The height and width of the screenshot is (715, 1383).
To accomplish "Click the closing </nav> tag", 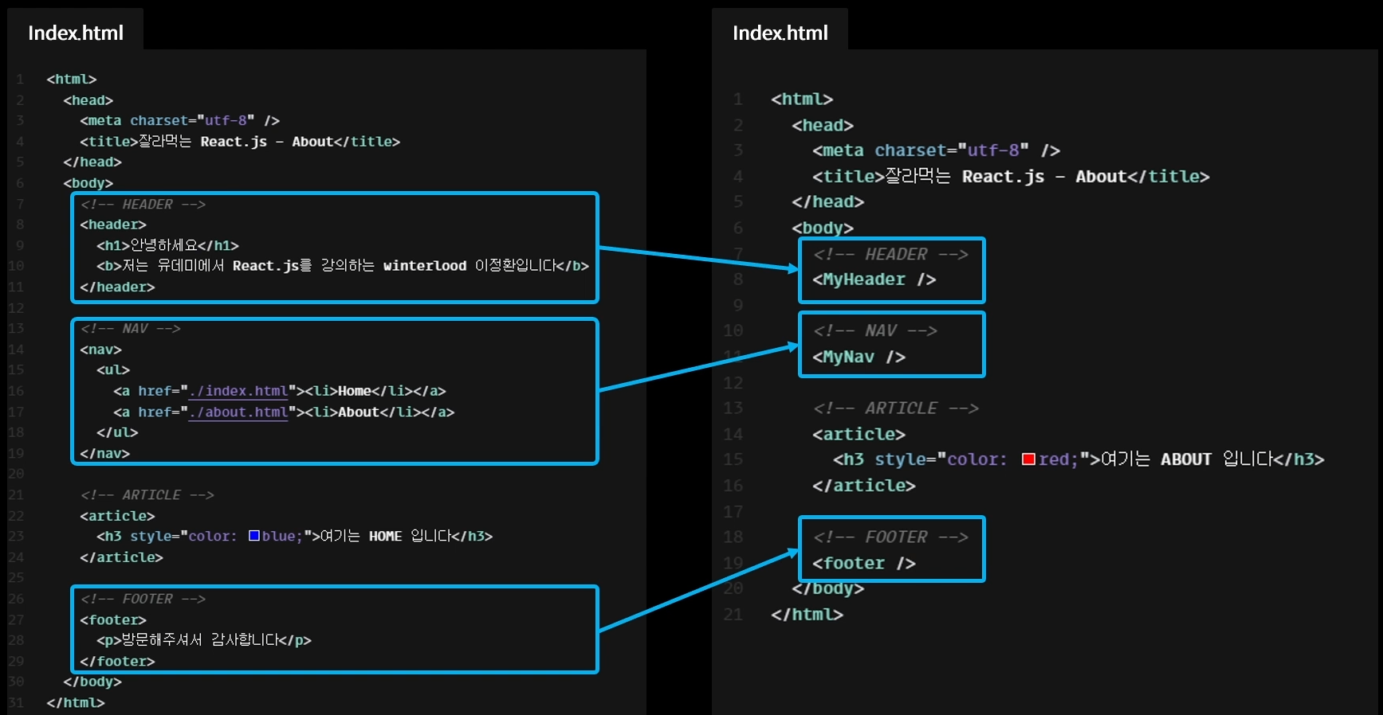I will tap(104, 453).
